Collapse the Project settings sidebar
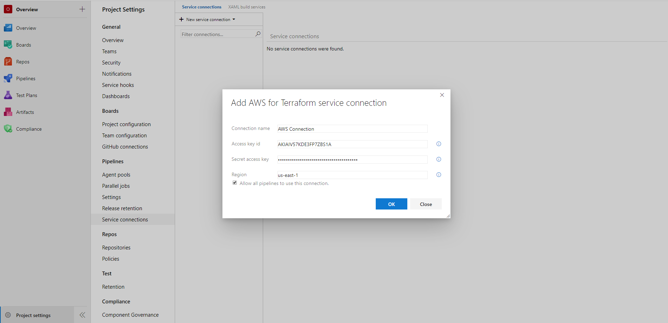The image size is (668, 323). tap(82, 315)
